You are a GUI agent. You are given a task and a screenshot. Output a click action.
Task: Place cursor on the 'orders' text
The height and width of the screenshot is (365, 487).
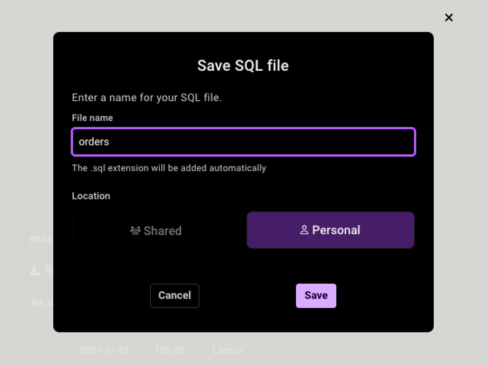[94, 142]
